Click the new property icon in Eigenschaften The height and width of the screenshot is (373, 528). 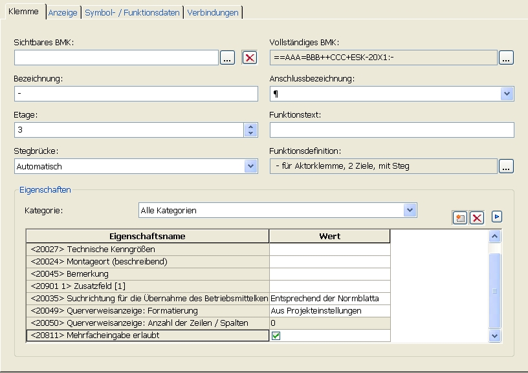click(460, 218)
